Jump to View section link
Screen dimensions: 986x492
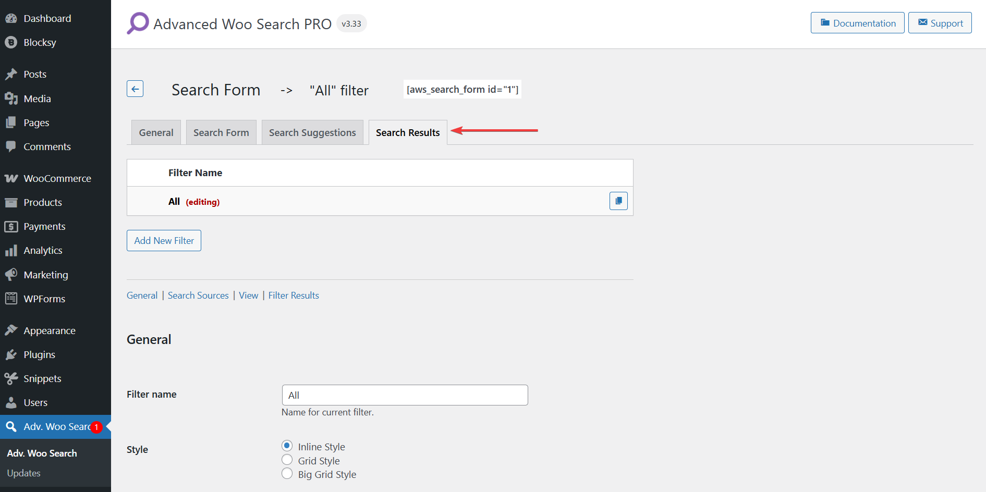click(x=249, y=296)
